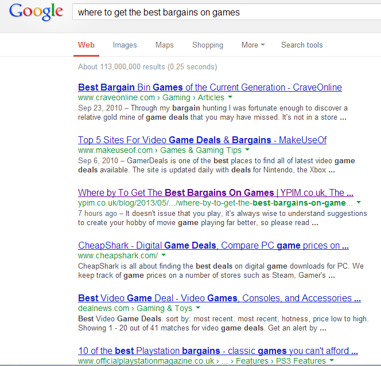This screenshot has height=366, width=381.
Task: Expand dropdown arrow beside dealnews.com URL
Action: pos(198,308)
